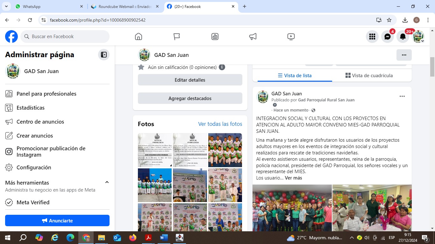Open the notifications bell
Image resolution: width=435 pixels, height=244 pixels.
pyautogui.click(x=403, y=37)
